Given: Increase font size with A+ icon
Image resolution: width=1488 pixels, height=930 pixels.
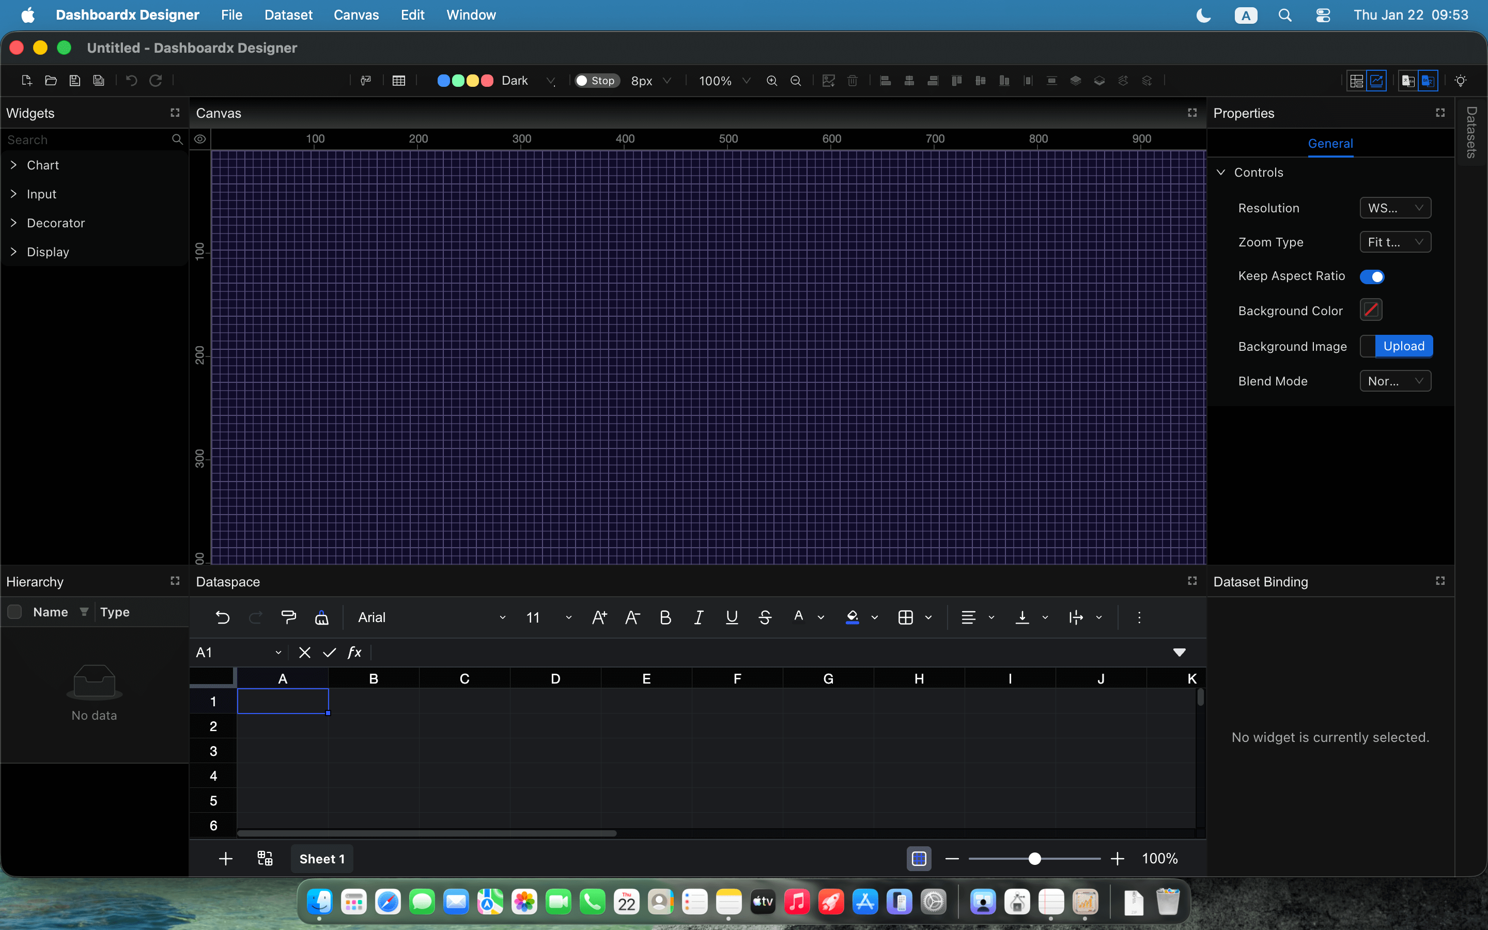Looking at the screenshot, I should point(599,617).
